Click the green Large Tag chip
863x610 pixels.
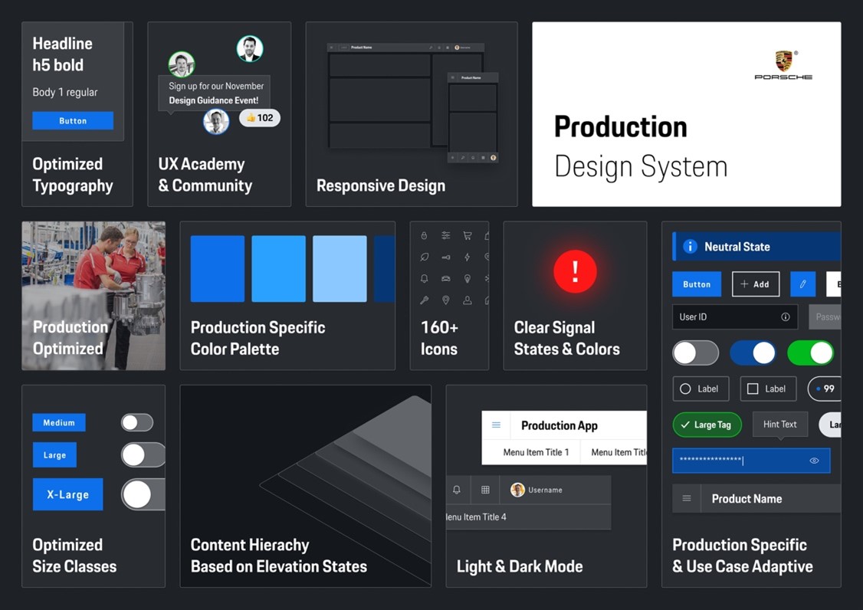pos(707,425)
